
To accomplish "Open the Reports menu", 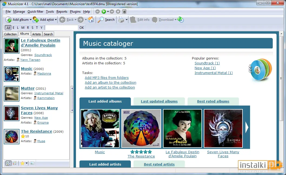I will [62, 12].
